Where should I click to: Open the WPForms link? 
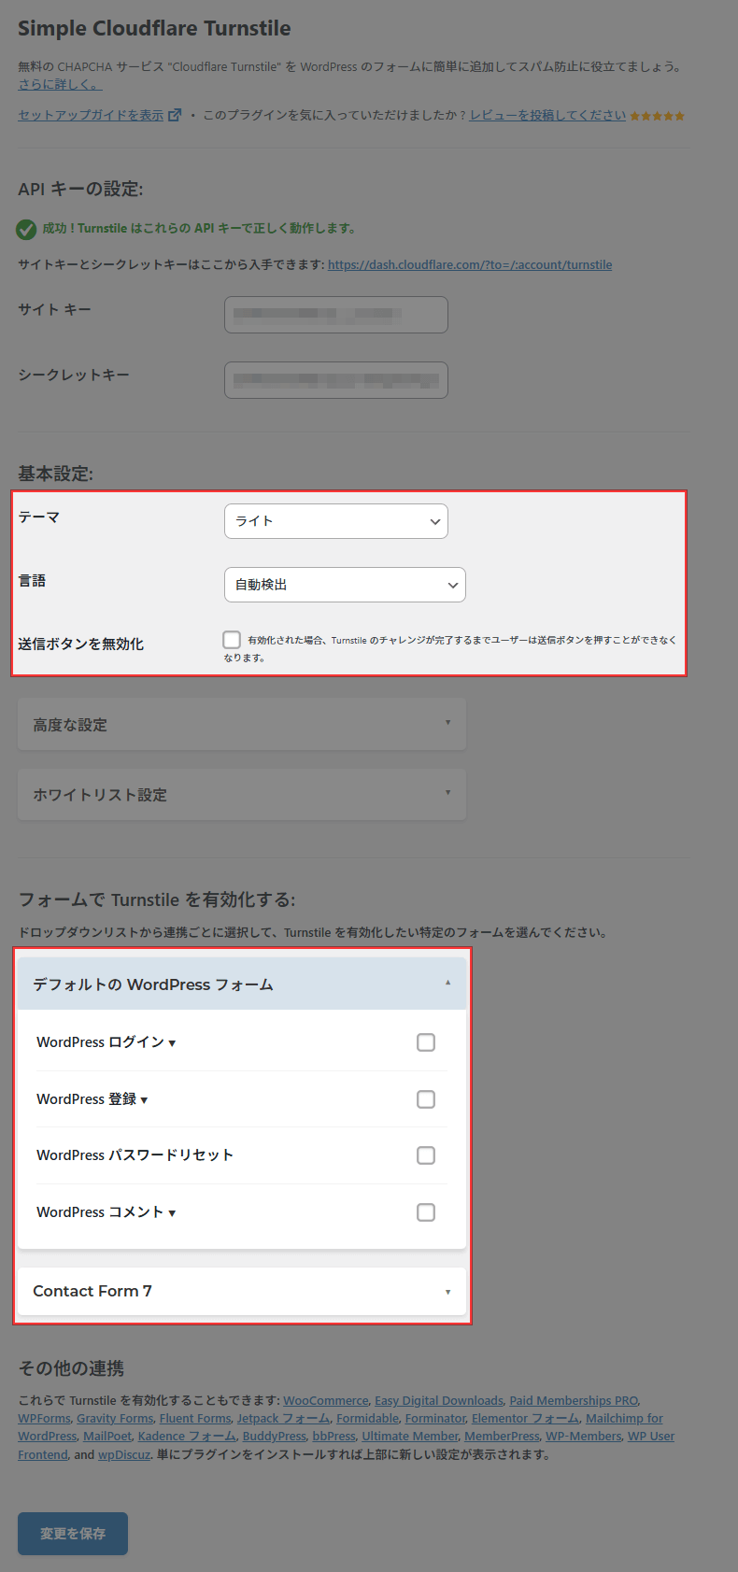[44, 1418]
